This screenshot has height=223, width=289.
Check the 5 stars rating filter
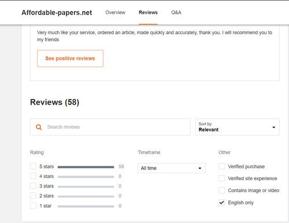point(33,166)
